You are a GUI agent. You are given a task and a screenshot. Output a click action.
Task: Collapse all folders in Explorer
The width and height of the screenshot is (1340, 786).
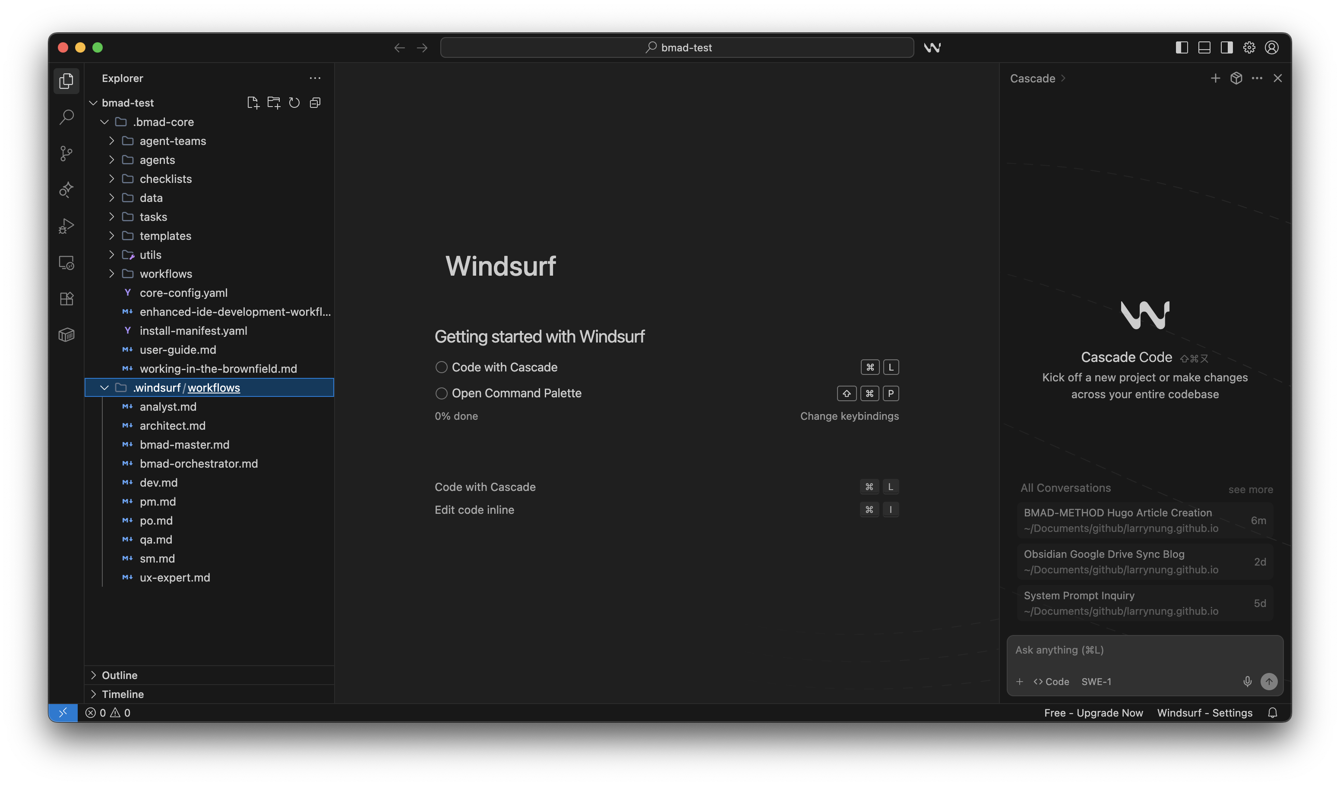coord(315,103)
